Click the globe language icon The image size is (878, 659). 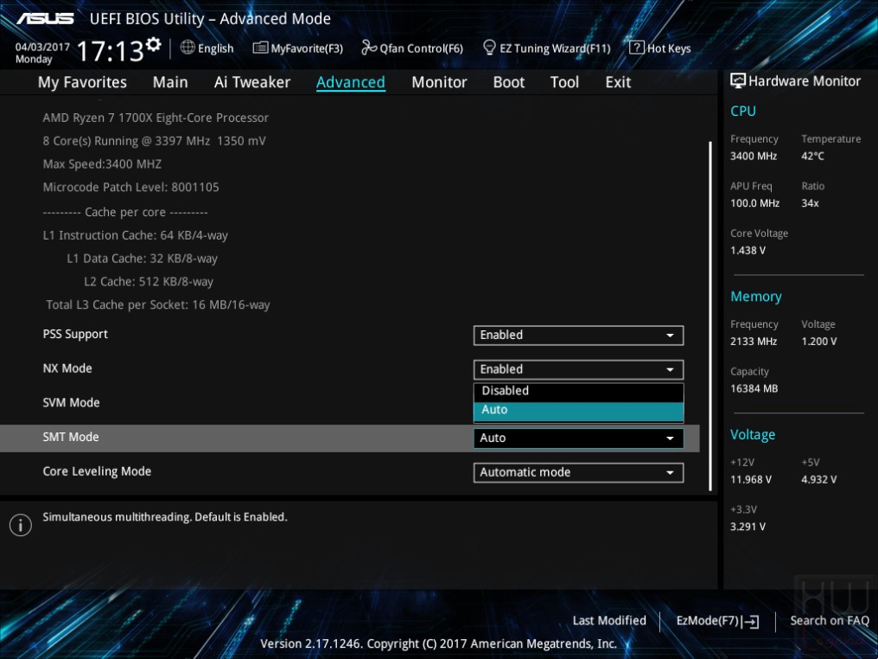point(188,48)
